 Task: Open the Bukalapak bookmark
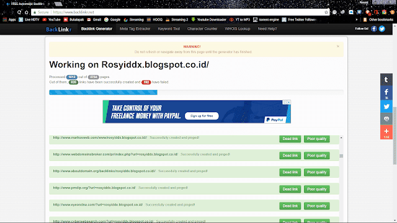click(74, 19)
